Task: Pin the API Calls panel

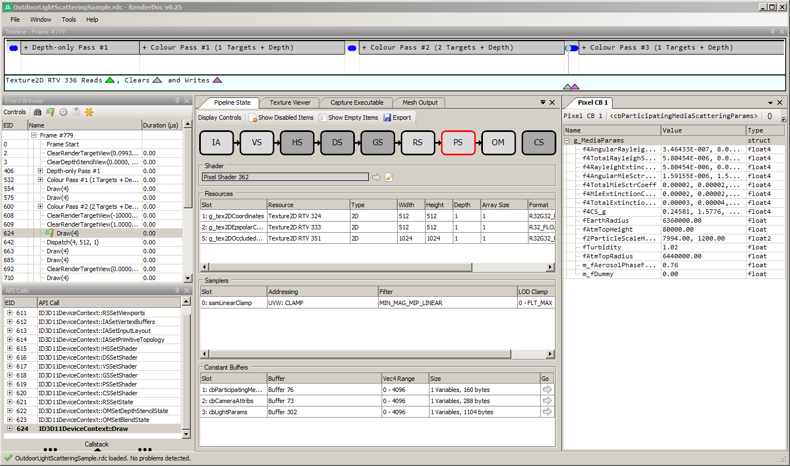Action: click(177, 291)
